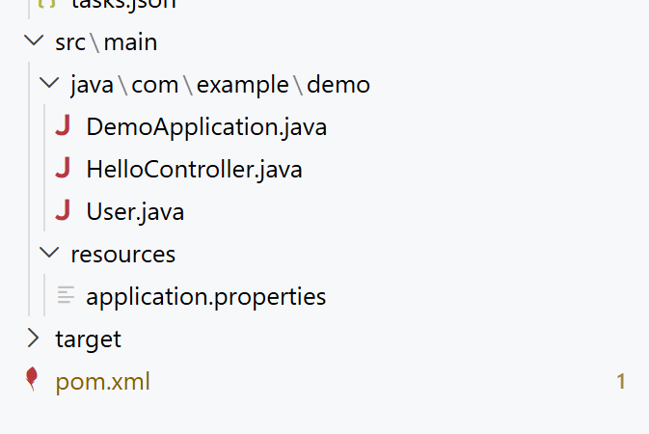649x434 pixels.
Task: Click the Maven feather icon beside pom.xml
Action: pos(32,379)
